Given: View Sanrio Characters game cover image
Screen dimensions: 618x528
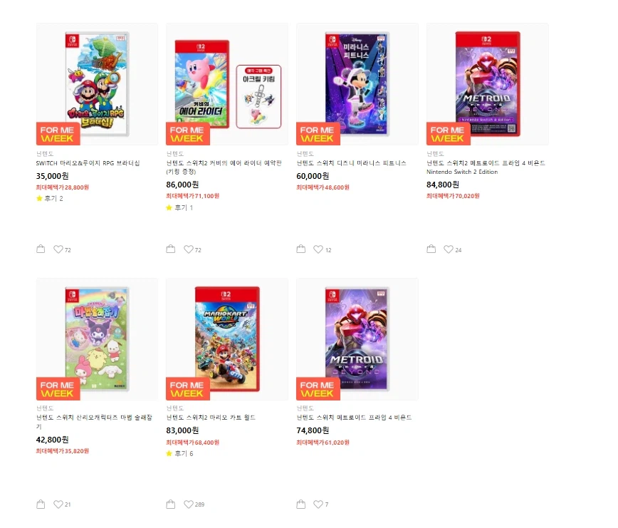Looking at the screenshot, I should pos(97,339).
